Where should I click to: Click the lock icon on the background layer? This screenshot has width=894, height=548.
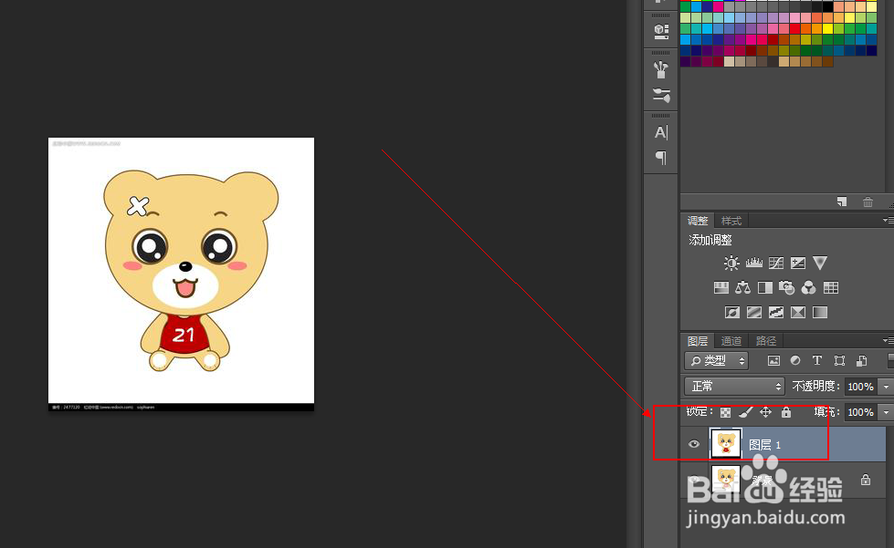[x=866, y=480]
